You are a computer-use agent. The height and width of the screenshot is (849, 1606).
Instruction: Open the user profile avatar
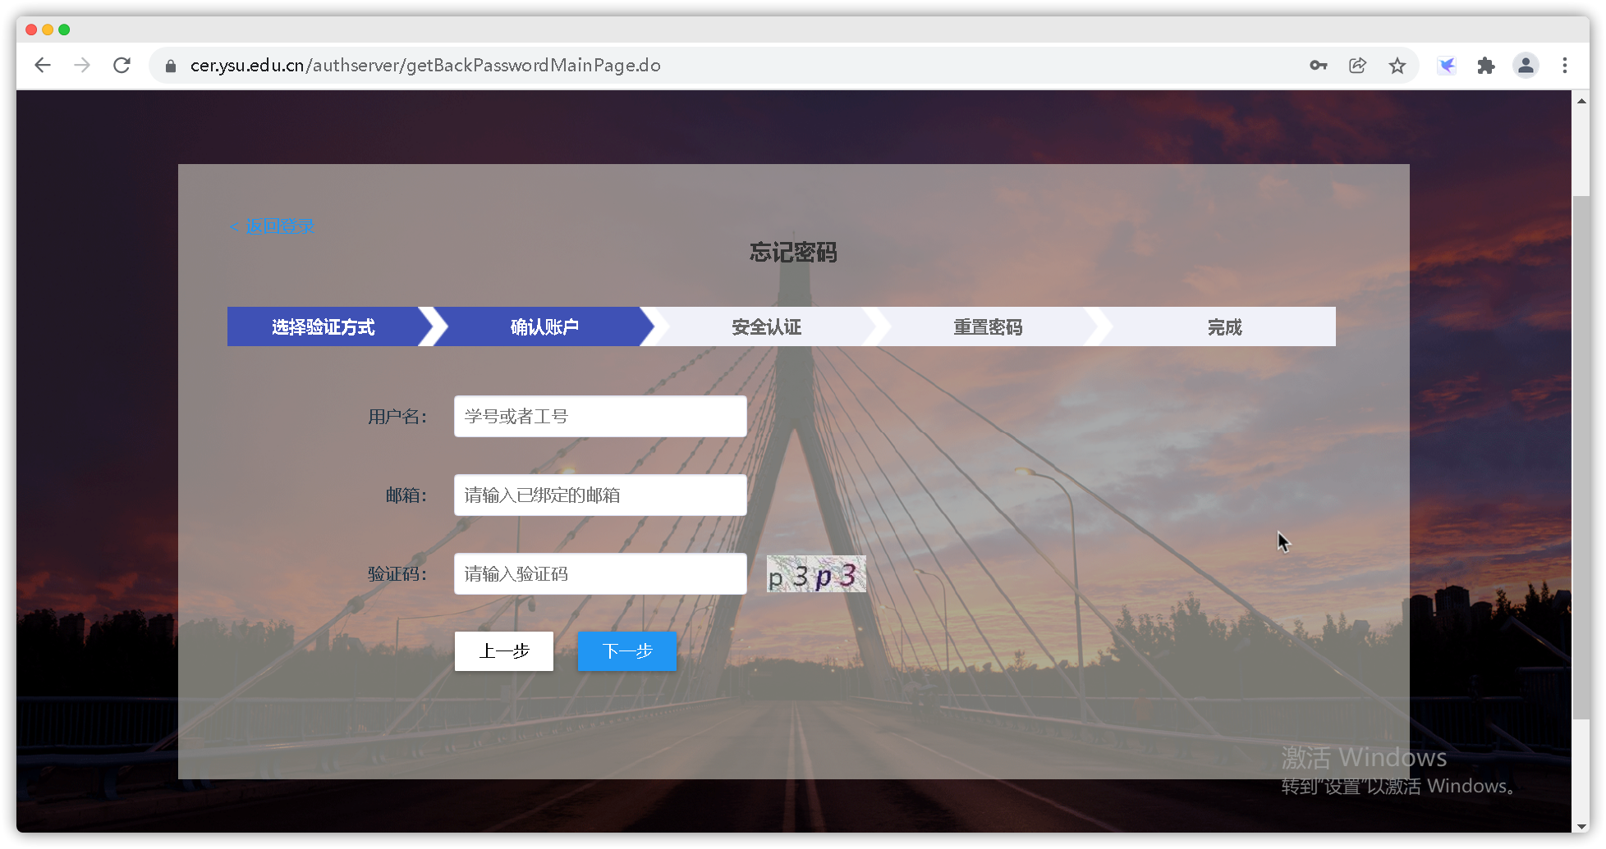pos(1525,66)
